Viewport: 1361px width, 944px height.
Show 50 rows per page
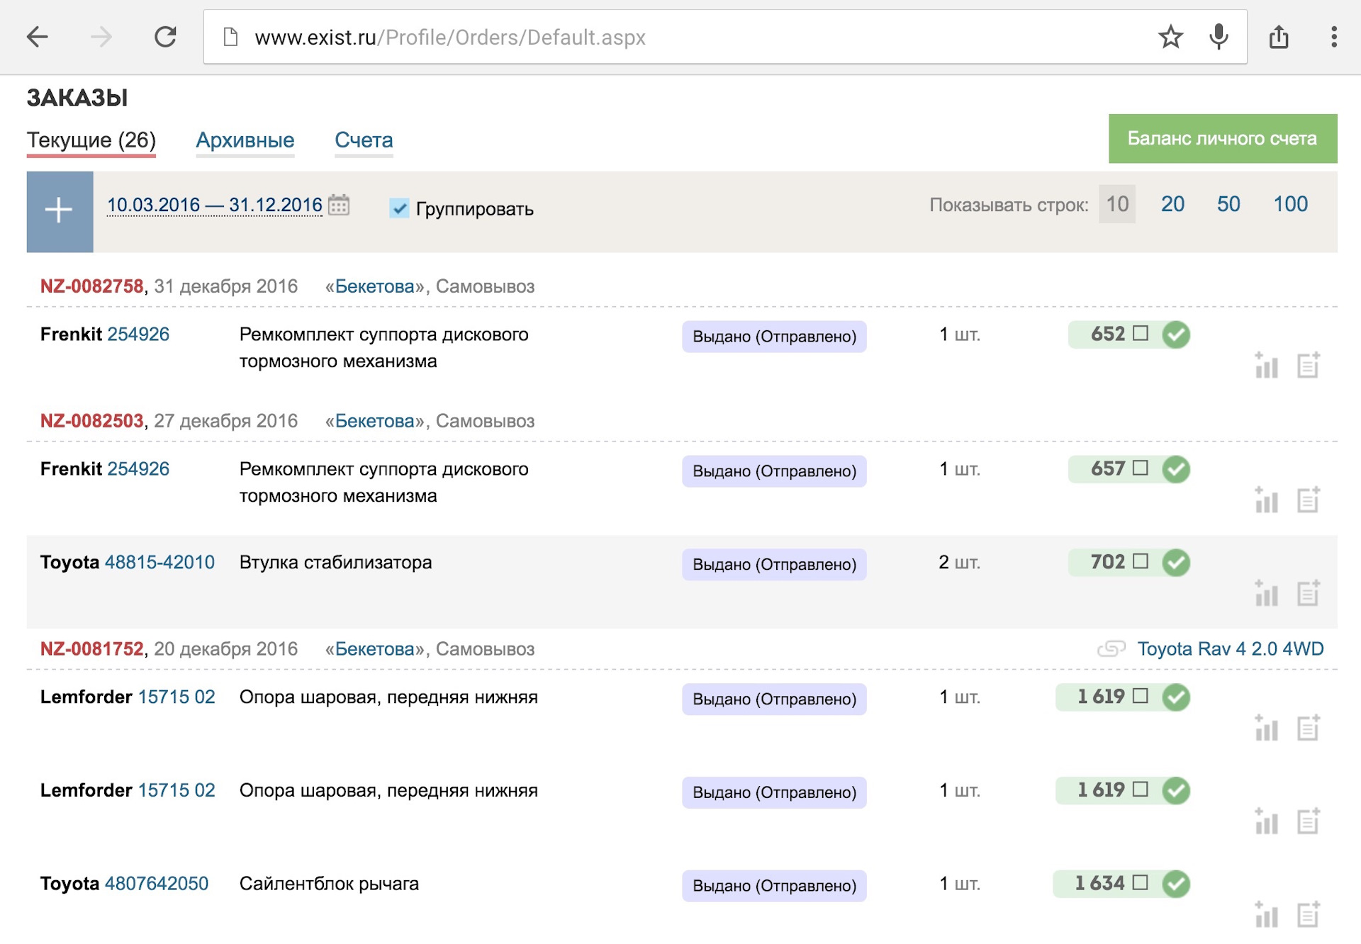point(1228,204)
